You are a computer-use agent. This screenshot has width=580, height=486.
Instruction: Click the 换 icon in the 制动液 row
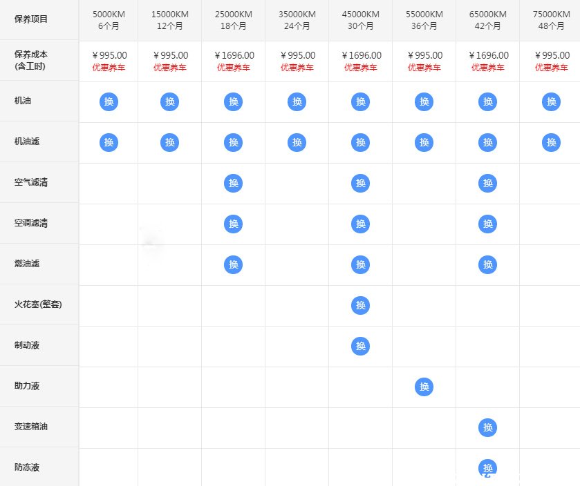(360, 346)
